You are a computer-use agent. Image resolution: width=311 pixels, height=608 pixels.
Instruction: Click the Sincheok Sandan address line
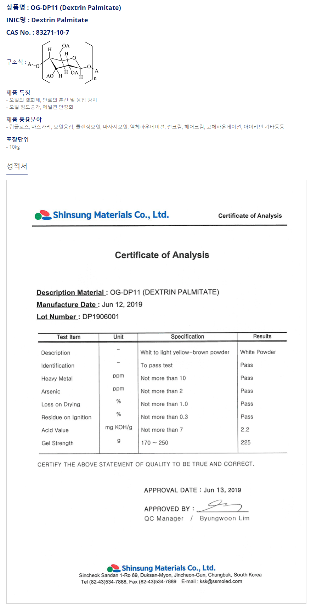pos(170,575)
